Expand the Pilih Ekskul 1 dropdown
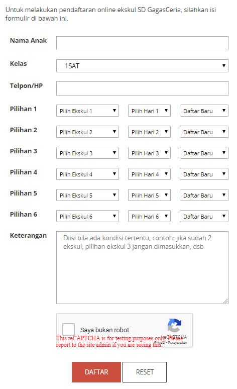Screen dimensions: 237x389 (x=87, y=111)
